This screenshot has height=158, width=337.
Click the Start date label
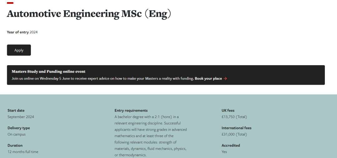click(x=16, y=110)
